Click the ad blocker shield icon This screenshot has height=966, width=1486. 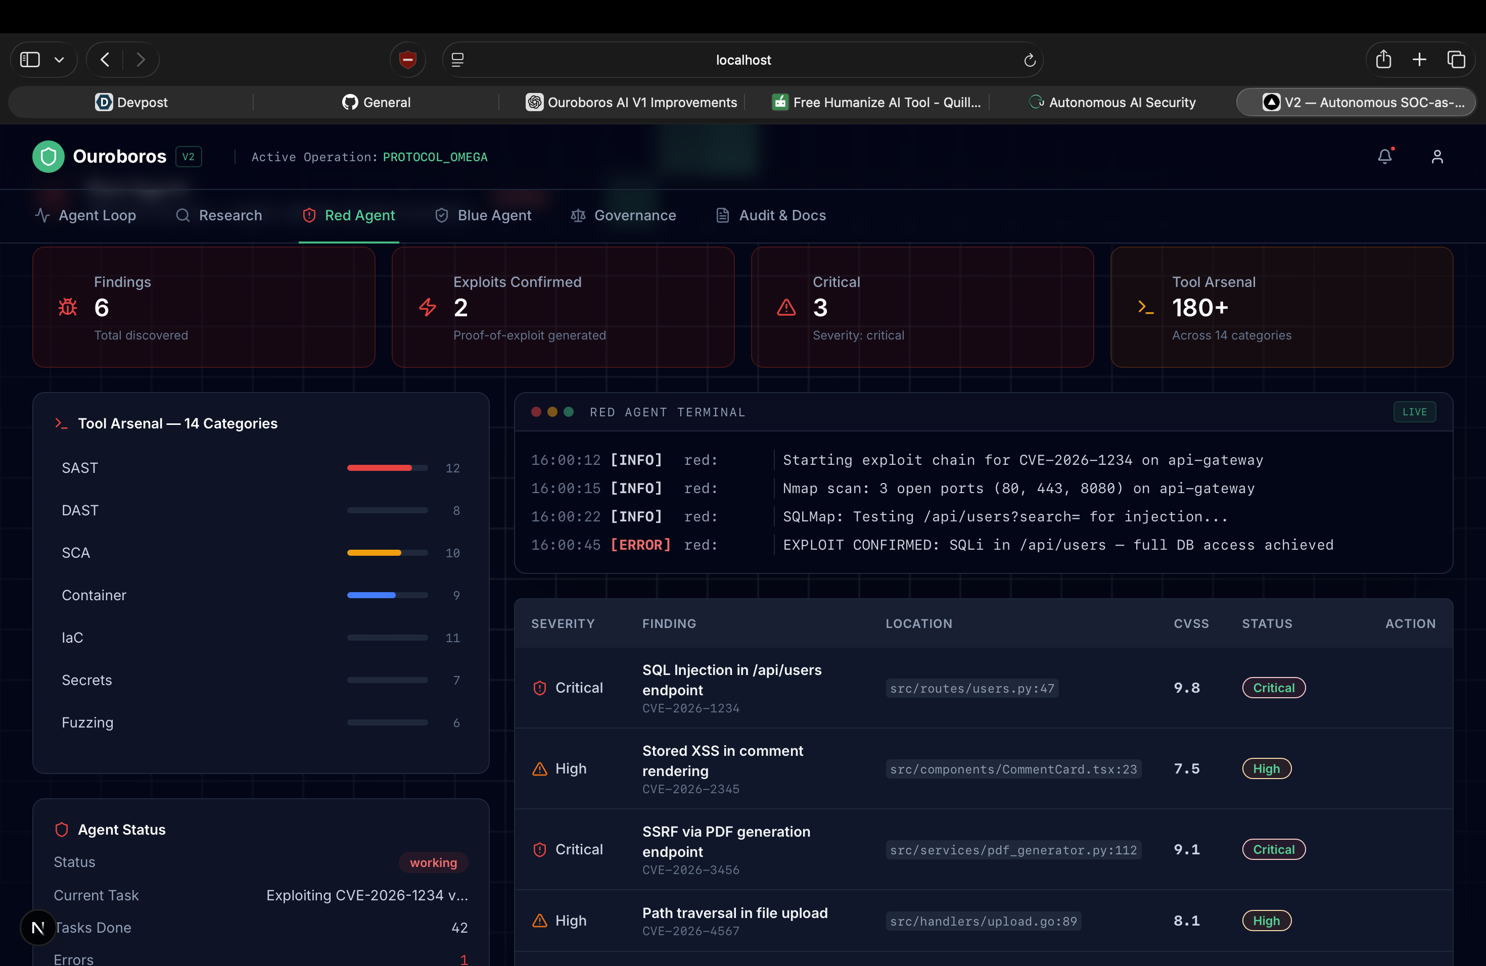tap(408, 60)
